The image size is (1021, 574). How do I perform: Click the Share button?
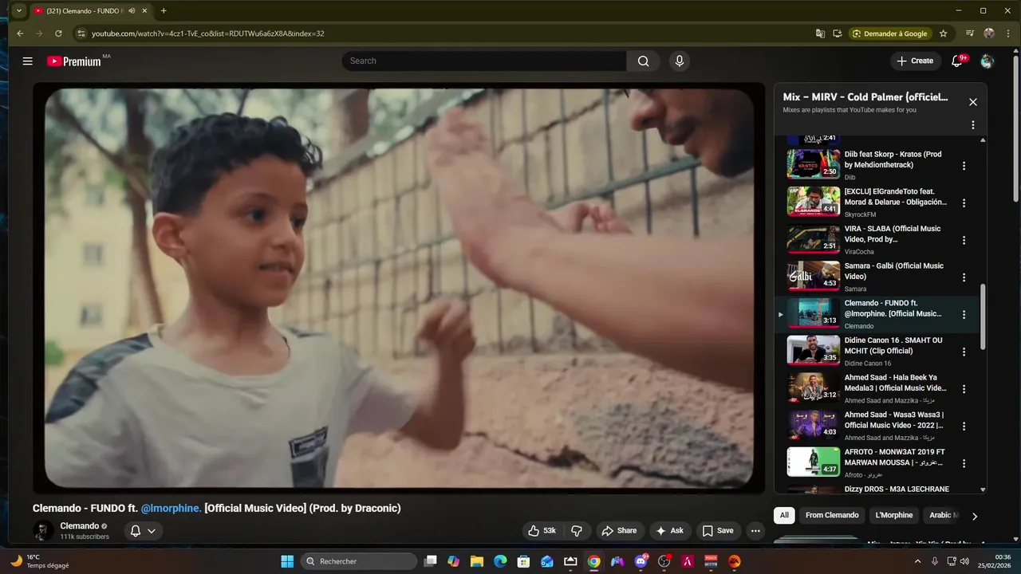pos(619,531)
